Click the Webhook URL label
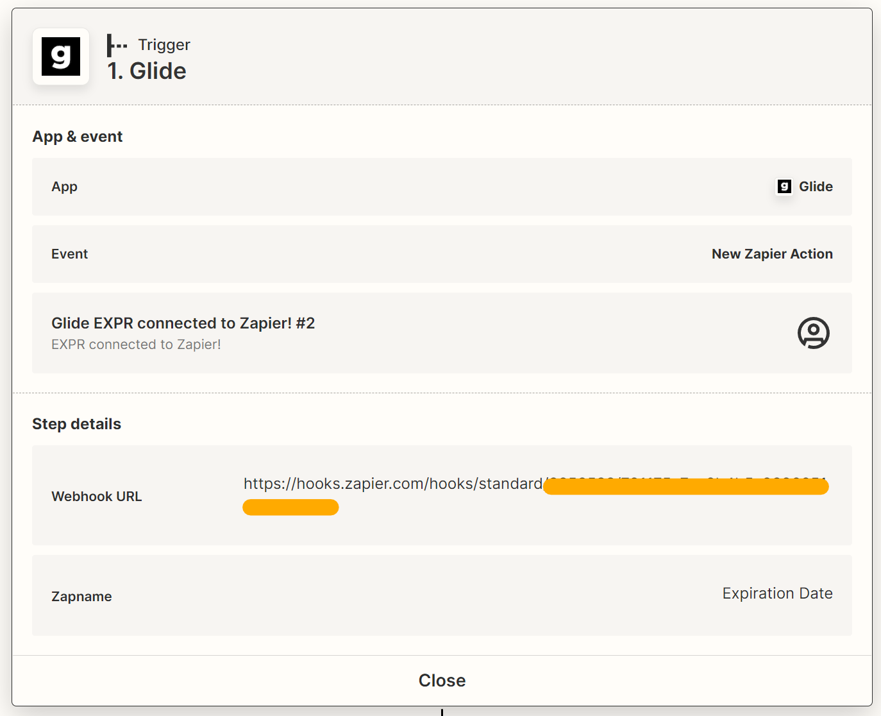Screen dimensions: 881x716 (x=97, y=497)
